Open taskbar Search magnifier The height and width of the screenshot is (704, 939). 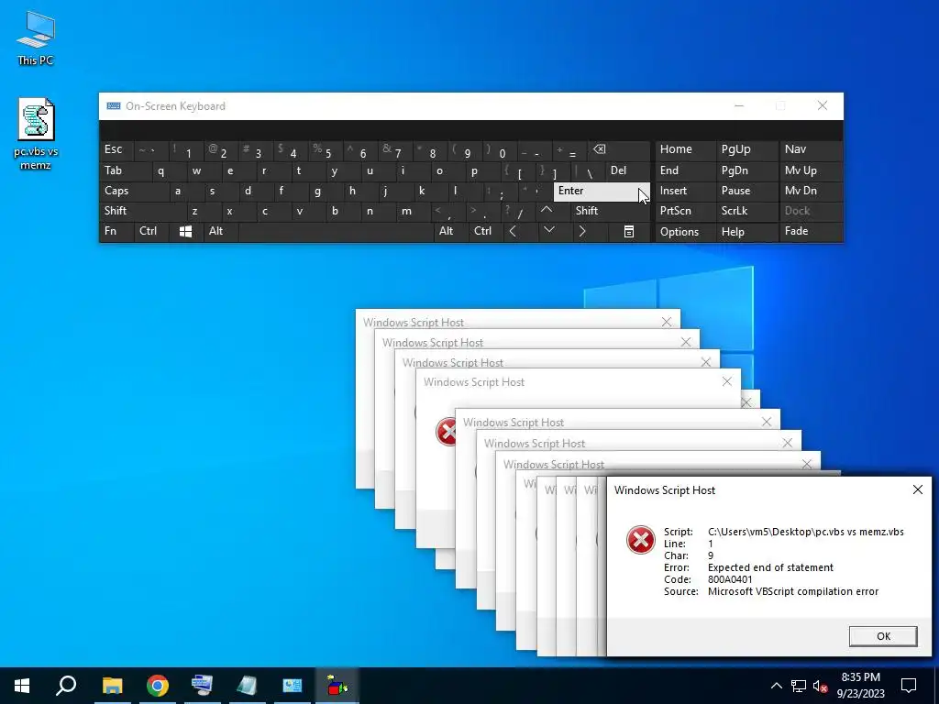point(66,686)
